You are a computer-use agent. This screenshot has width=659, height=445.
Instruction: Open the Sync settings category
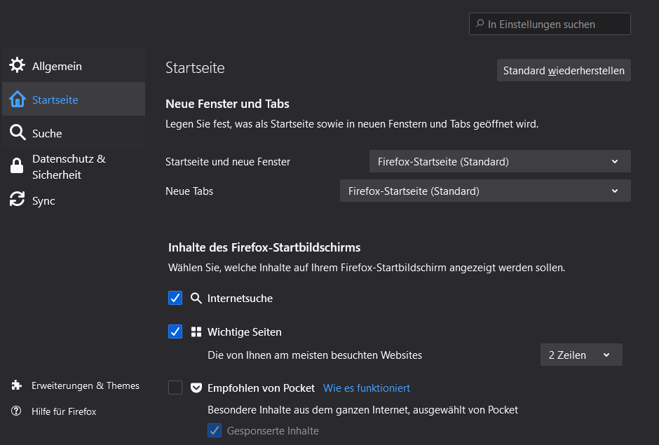tap(43, 200)
